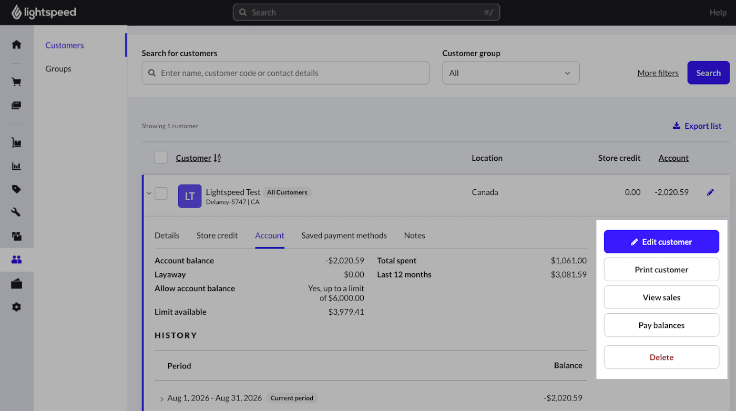
Task: Click the Location column header
Action: [x=487, y=158]
